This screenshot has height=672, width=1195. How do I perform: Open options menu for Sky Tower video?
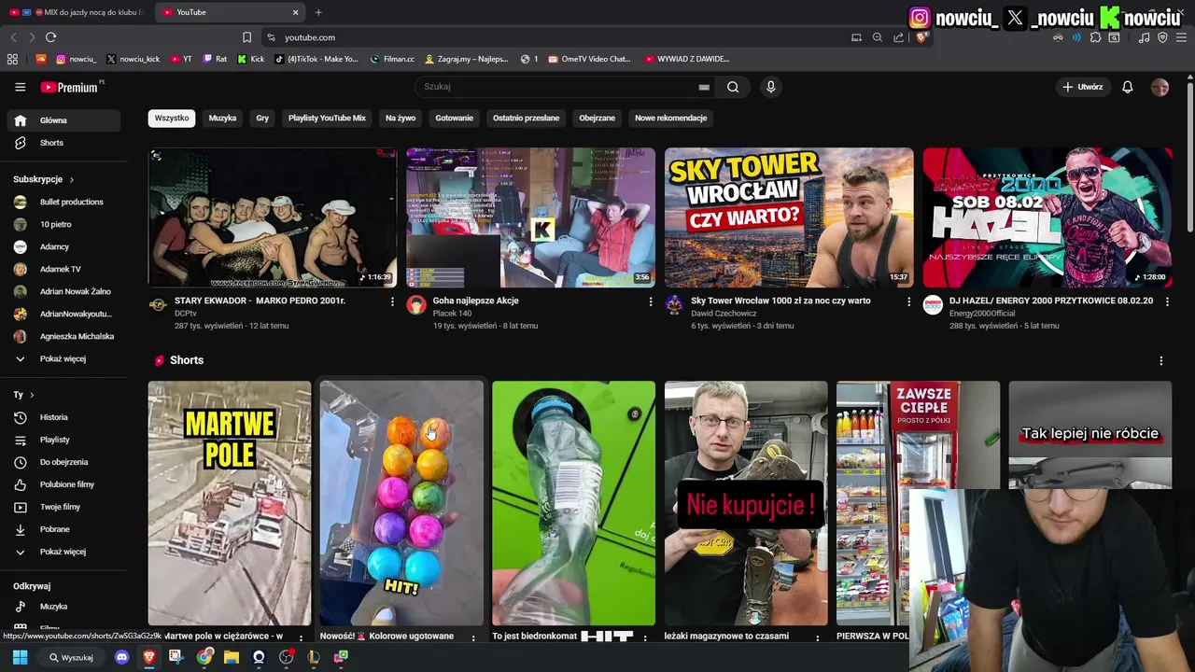(x=908, y=301)
